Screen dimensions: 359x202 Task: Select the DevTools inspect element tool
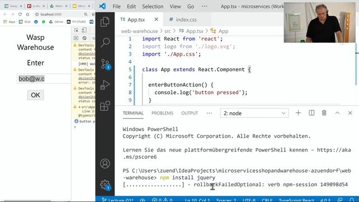click(x=76, y=30)
